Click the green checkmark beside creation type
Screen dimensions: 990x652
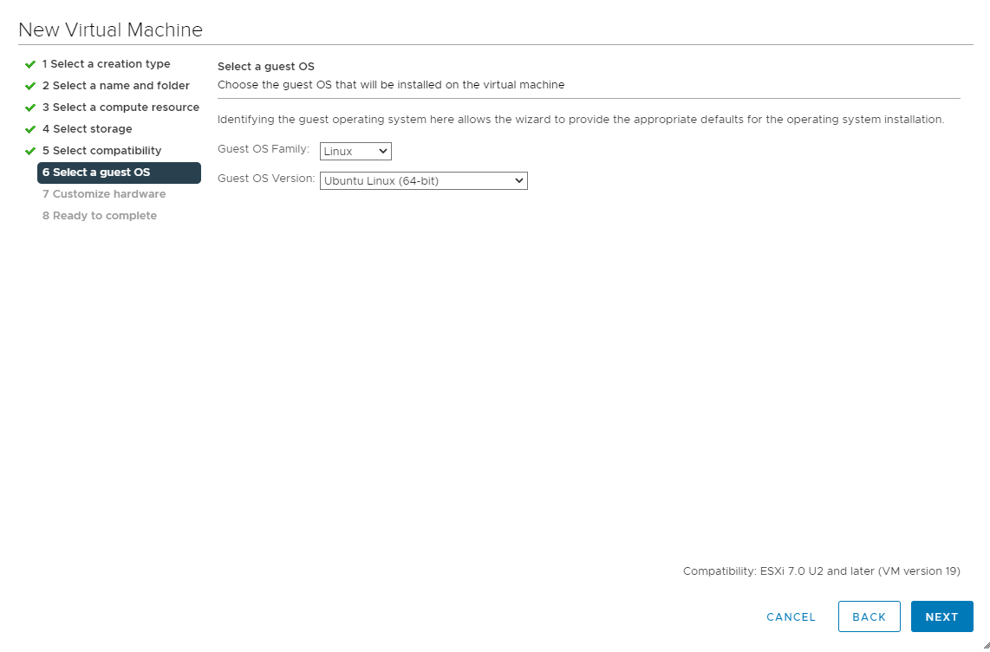30,64
